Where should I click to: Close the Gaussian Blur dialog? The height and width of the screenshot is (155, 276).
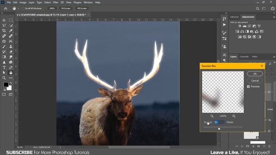262,66
